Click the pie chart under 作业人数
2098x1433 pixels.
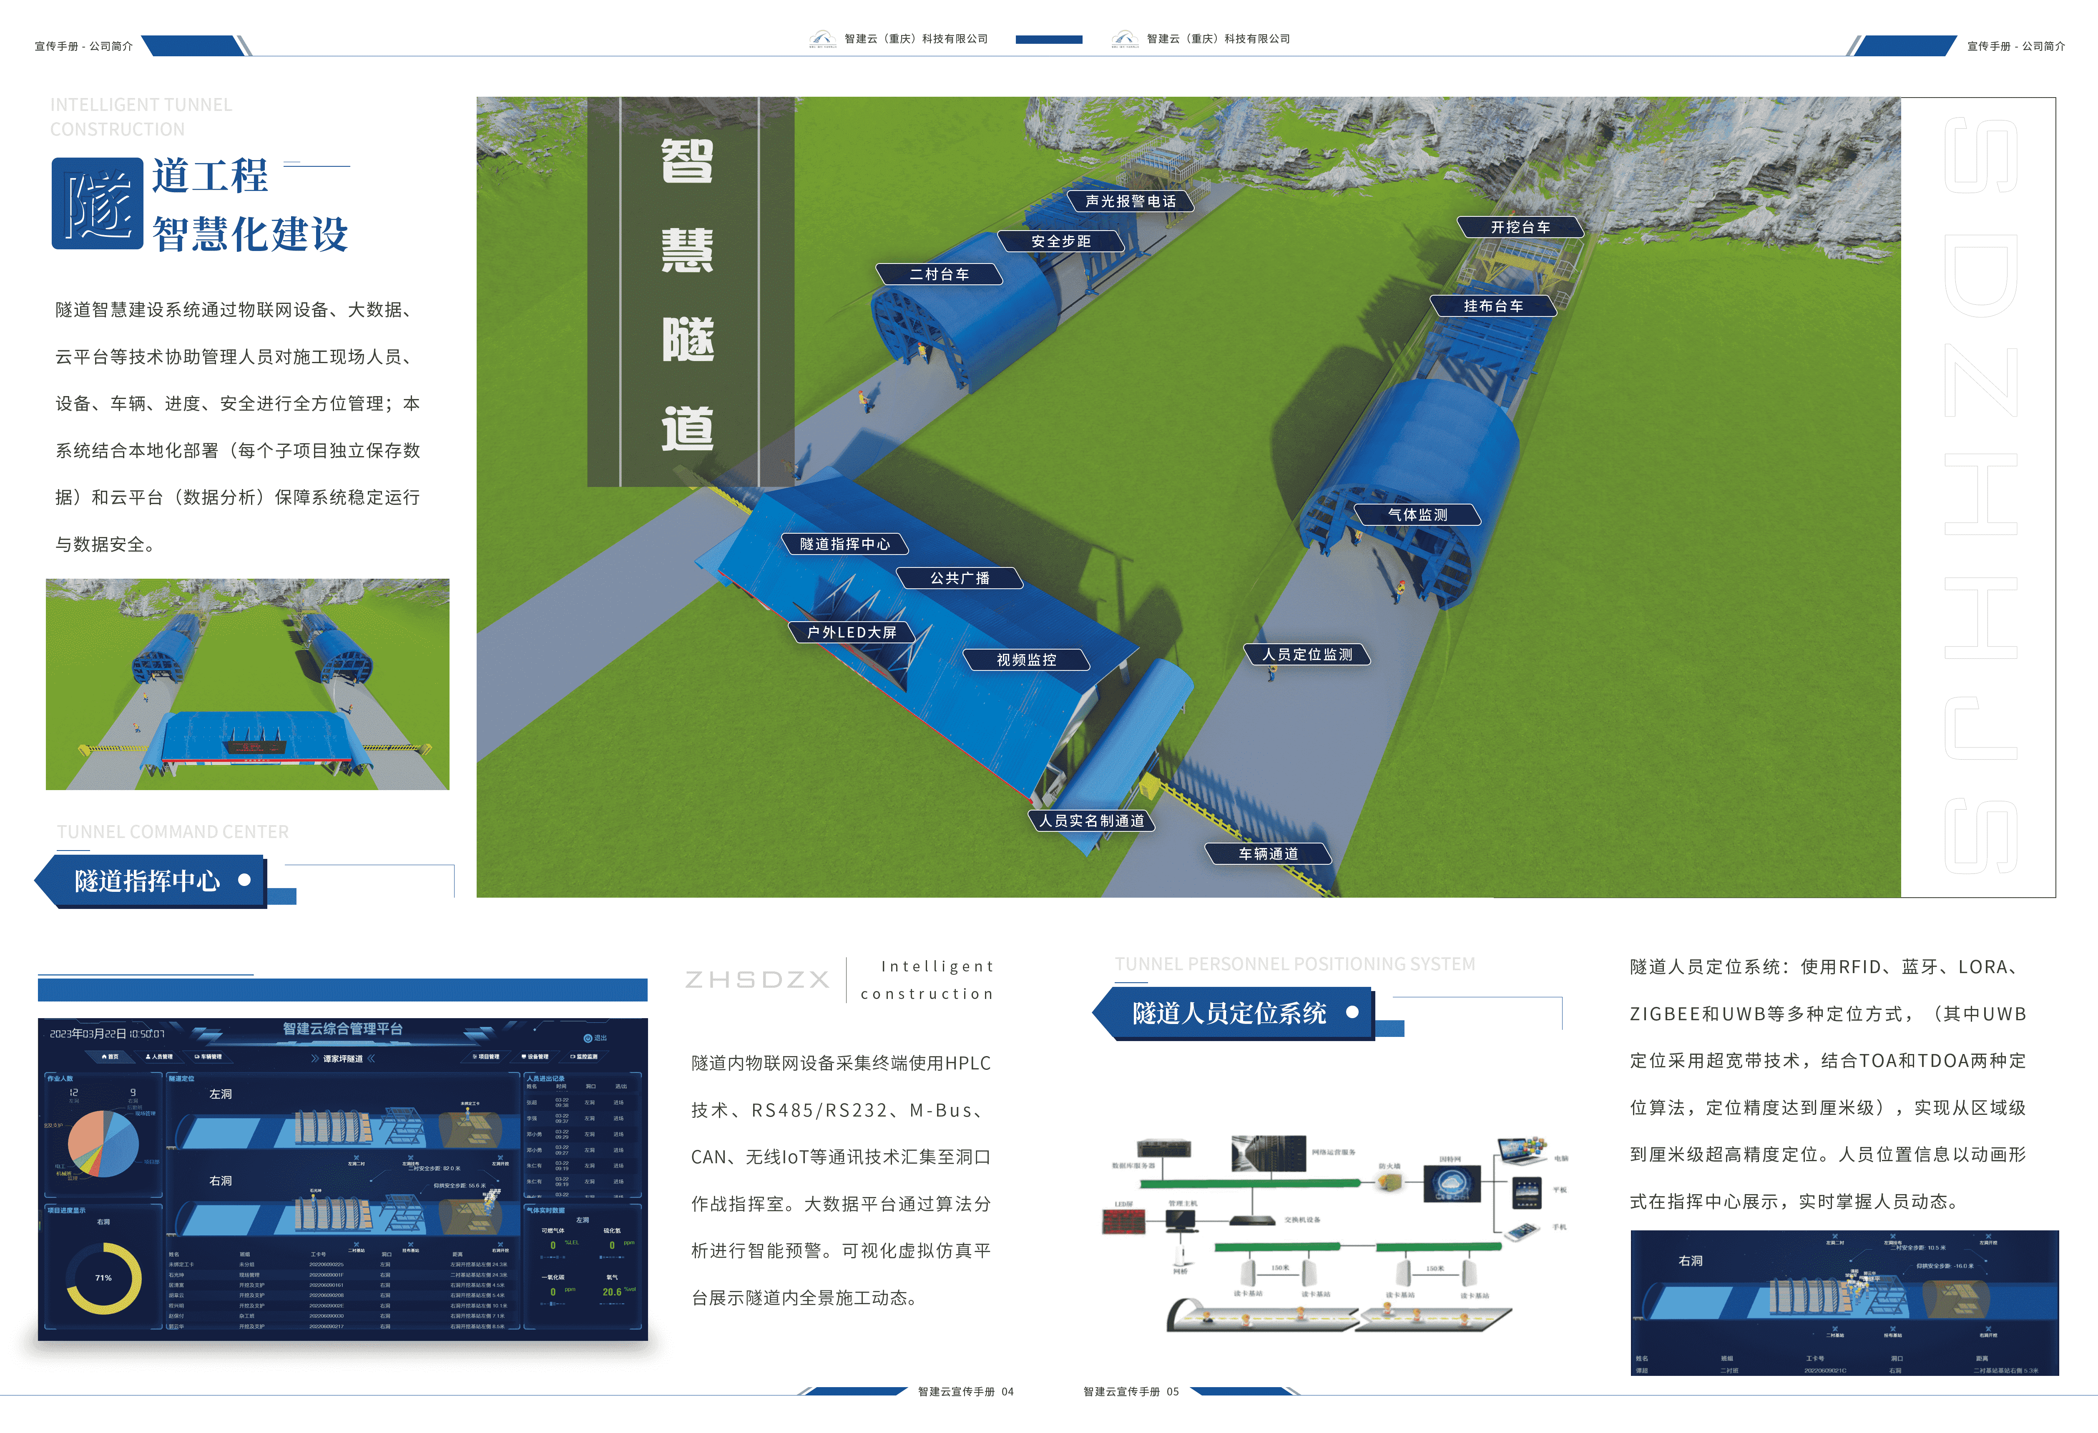[104, 1143]
